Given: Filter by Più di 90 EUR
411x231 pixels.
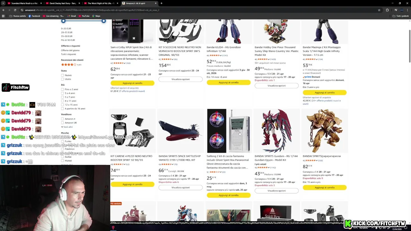Looking at the screenshot, I should pos(68,40).
